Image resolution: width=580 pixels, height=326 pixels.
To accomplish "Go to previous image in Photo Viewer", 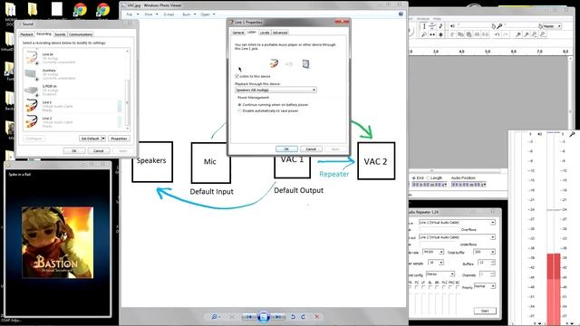I will (x=249, y=317).
